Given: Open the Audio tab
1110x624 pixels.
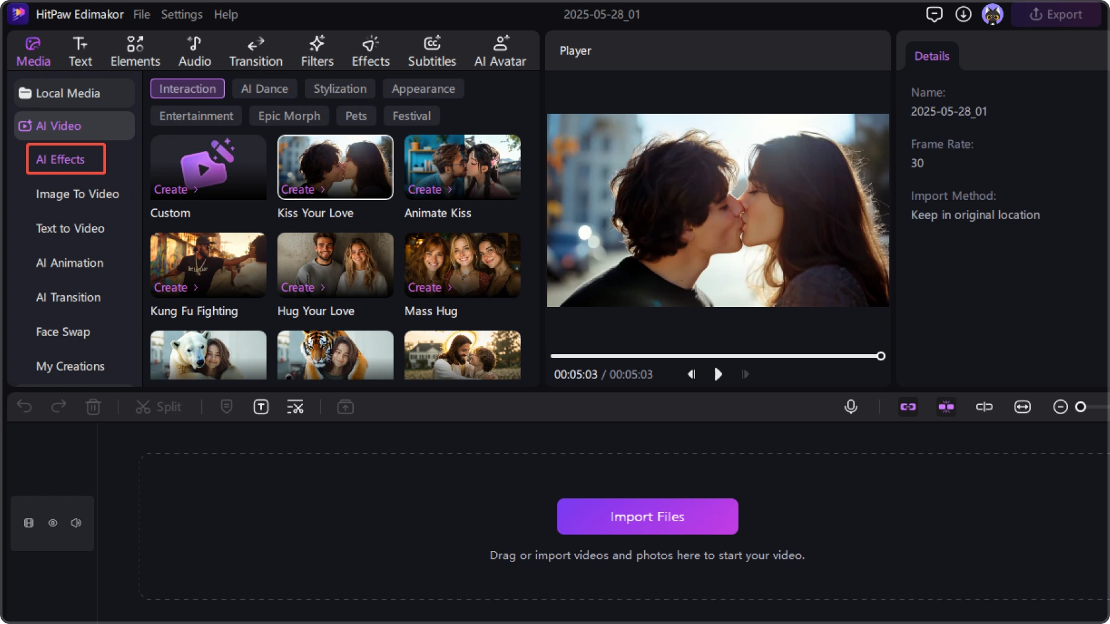Looking at the screenshot, I should tap(194, 51).
